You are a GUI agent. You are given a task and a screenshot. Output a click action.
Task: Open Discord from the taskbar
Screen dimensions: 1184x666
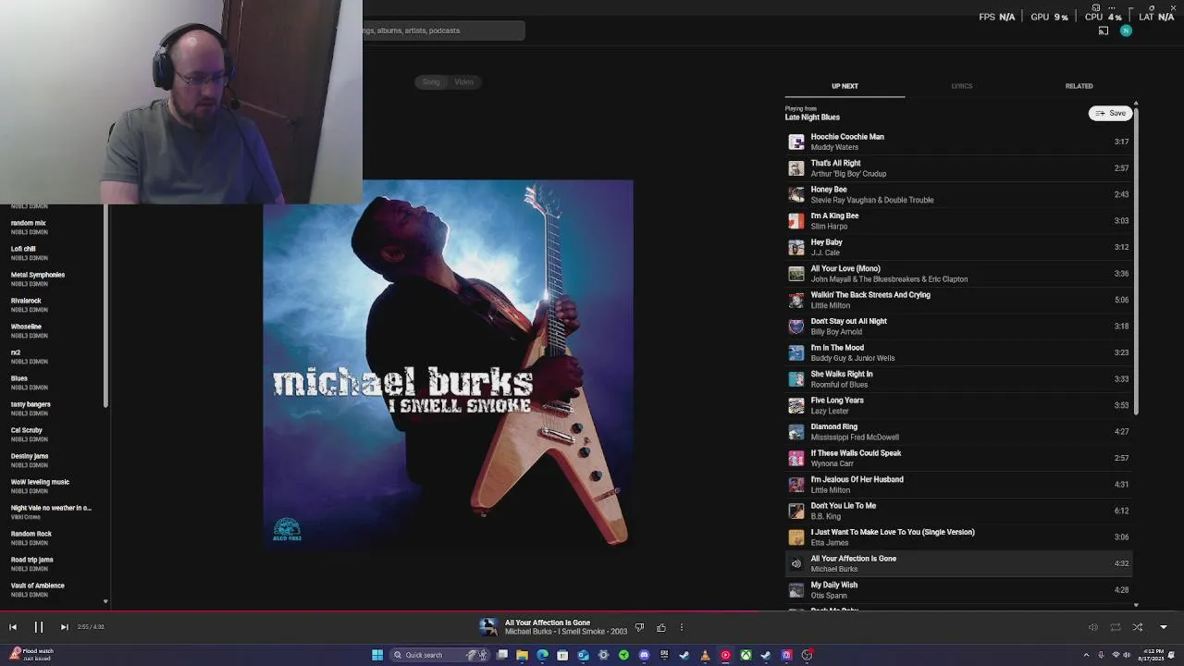[644, 655]
